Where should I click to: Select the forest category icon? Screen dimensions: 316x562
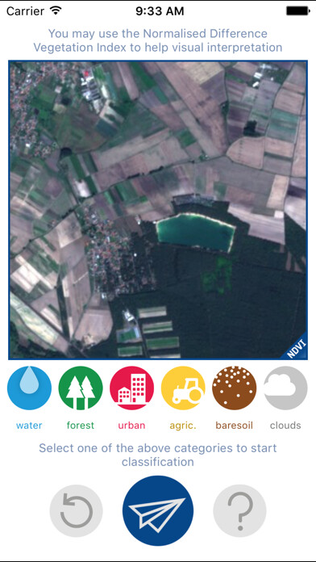pyautogui.click(x=81, y=388)
